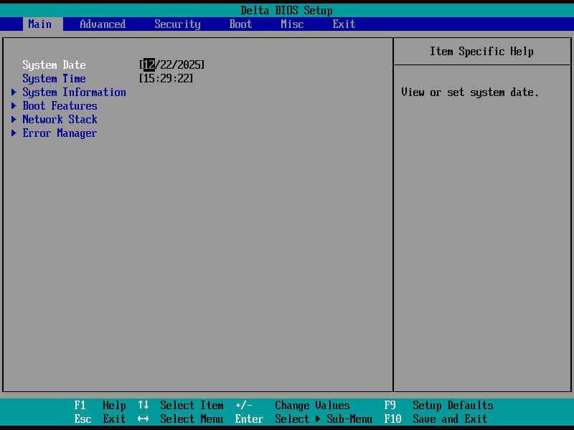Expand the Error Manager arrow
Screen dimensions: 574x430
point(14,133)
